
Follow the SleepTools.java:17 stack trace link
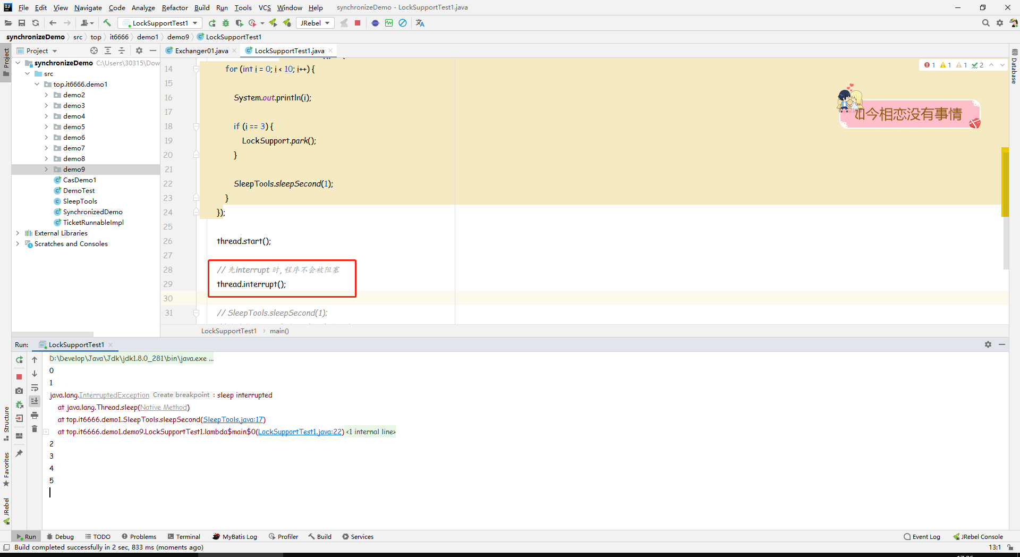233,419
